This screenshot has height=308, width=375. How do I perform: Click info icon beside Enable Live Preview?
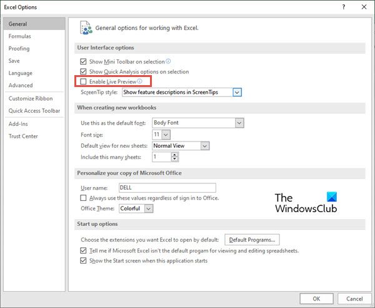[139, 81]
